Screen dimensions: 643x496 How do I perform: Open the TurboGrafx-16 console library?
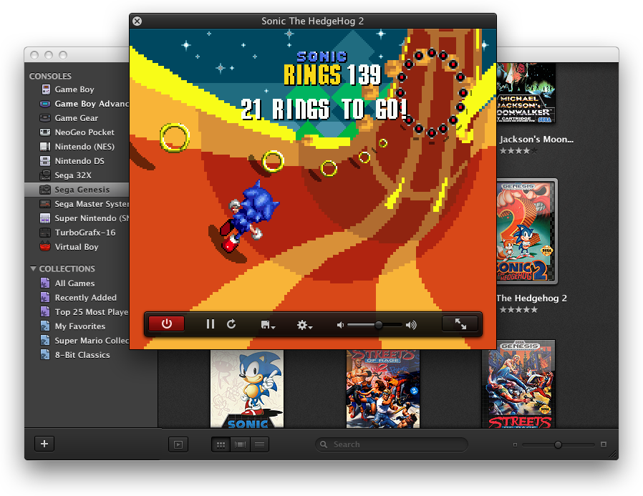tap(84, 233)
